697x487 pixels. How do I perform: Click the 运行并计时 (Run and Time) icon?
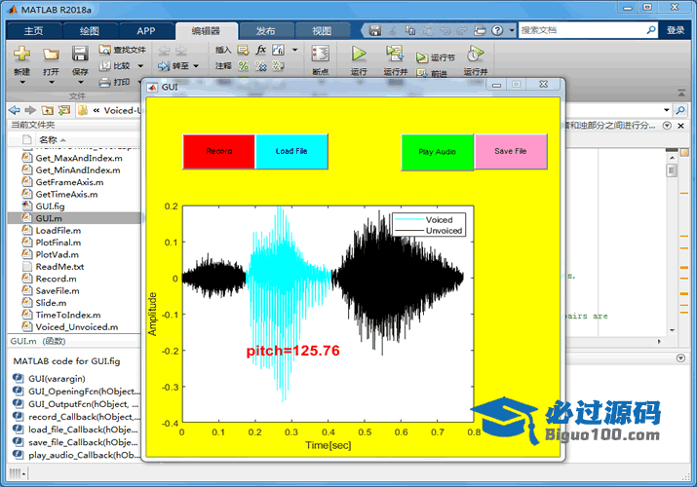(x=475, y=54)
